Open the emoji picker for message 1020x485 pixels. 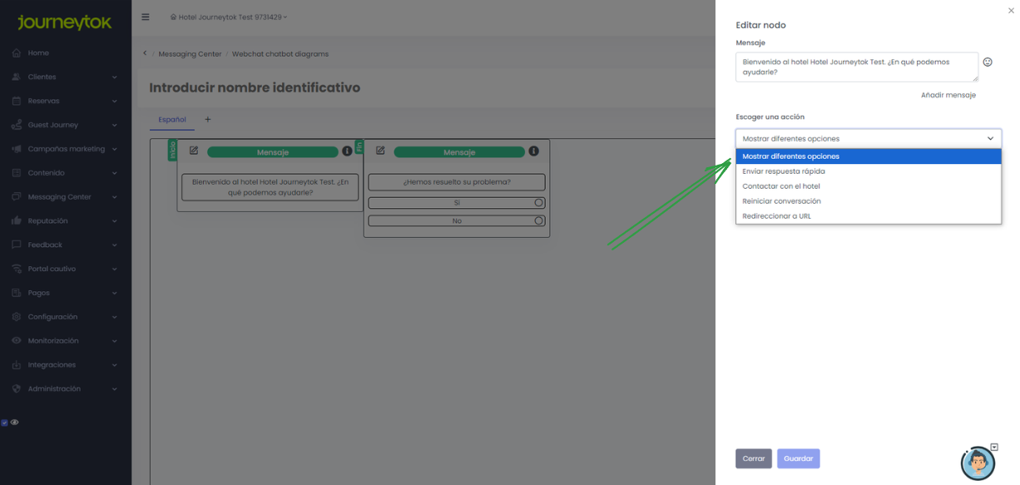988,62
